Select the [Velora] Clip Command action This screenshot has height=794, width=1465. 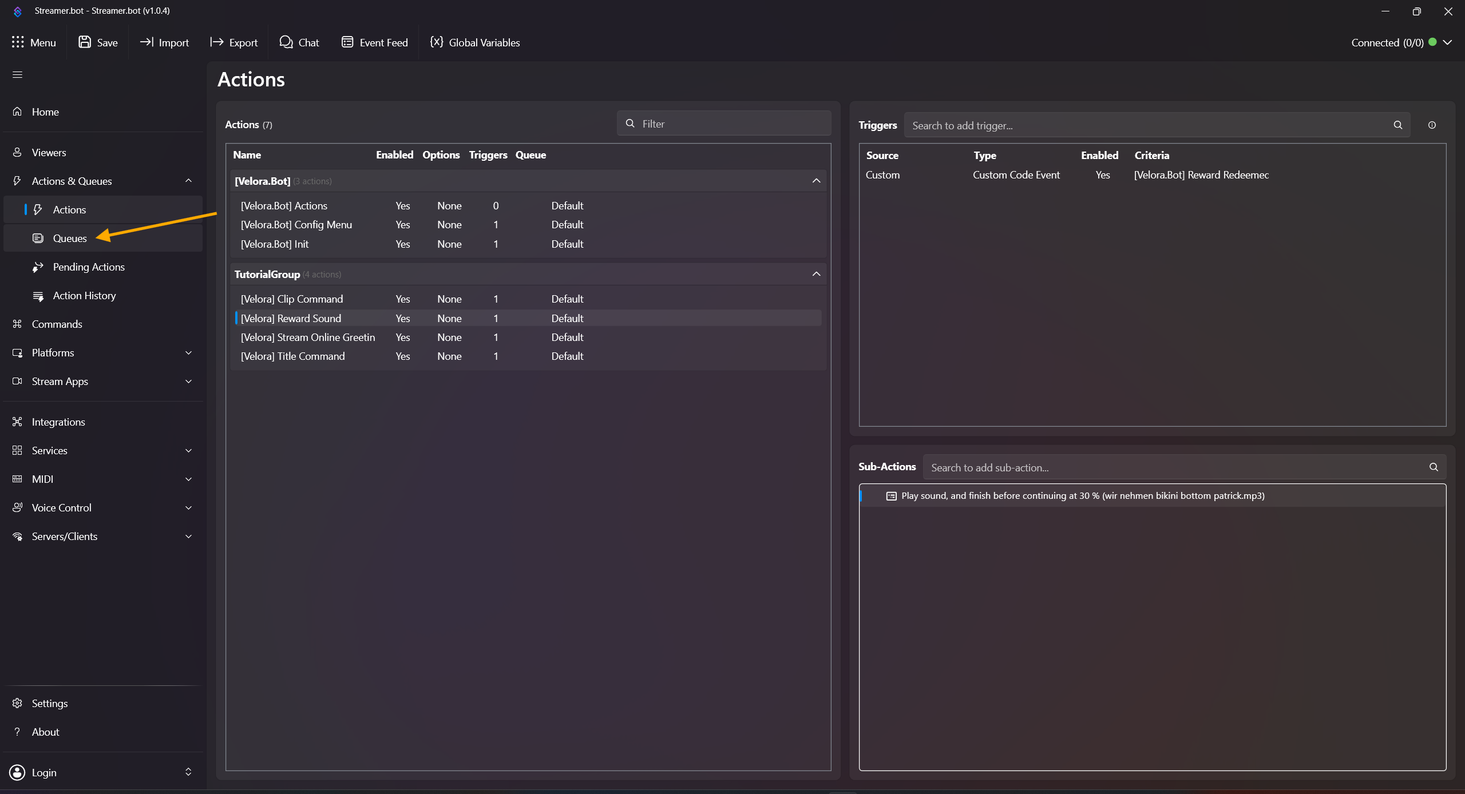point(292,299)
